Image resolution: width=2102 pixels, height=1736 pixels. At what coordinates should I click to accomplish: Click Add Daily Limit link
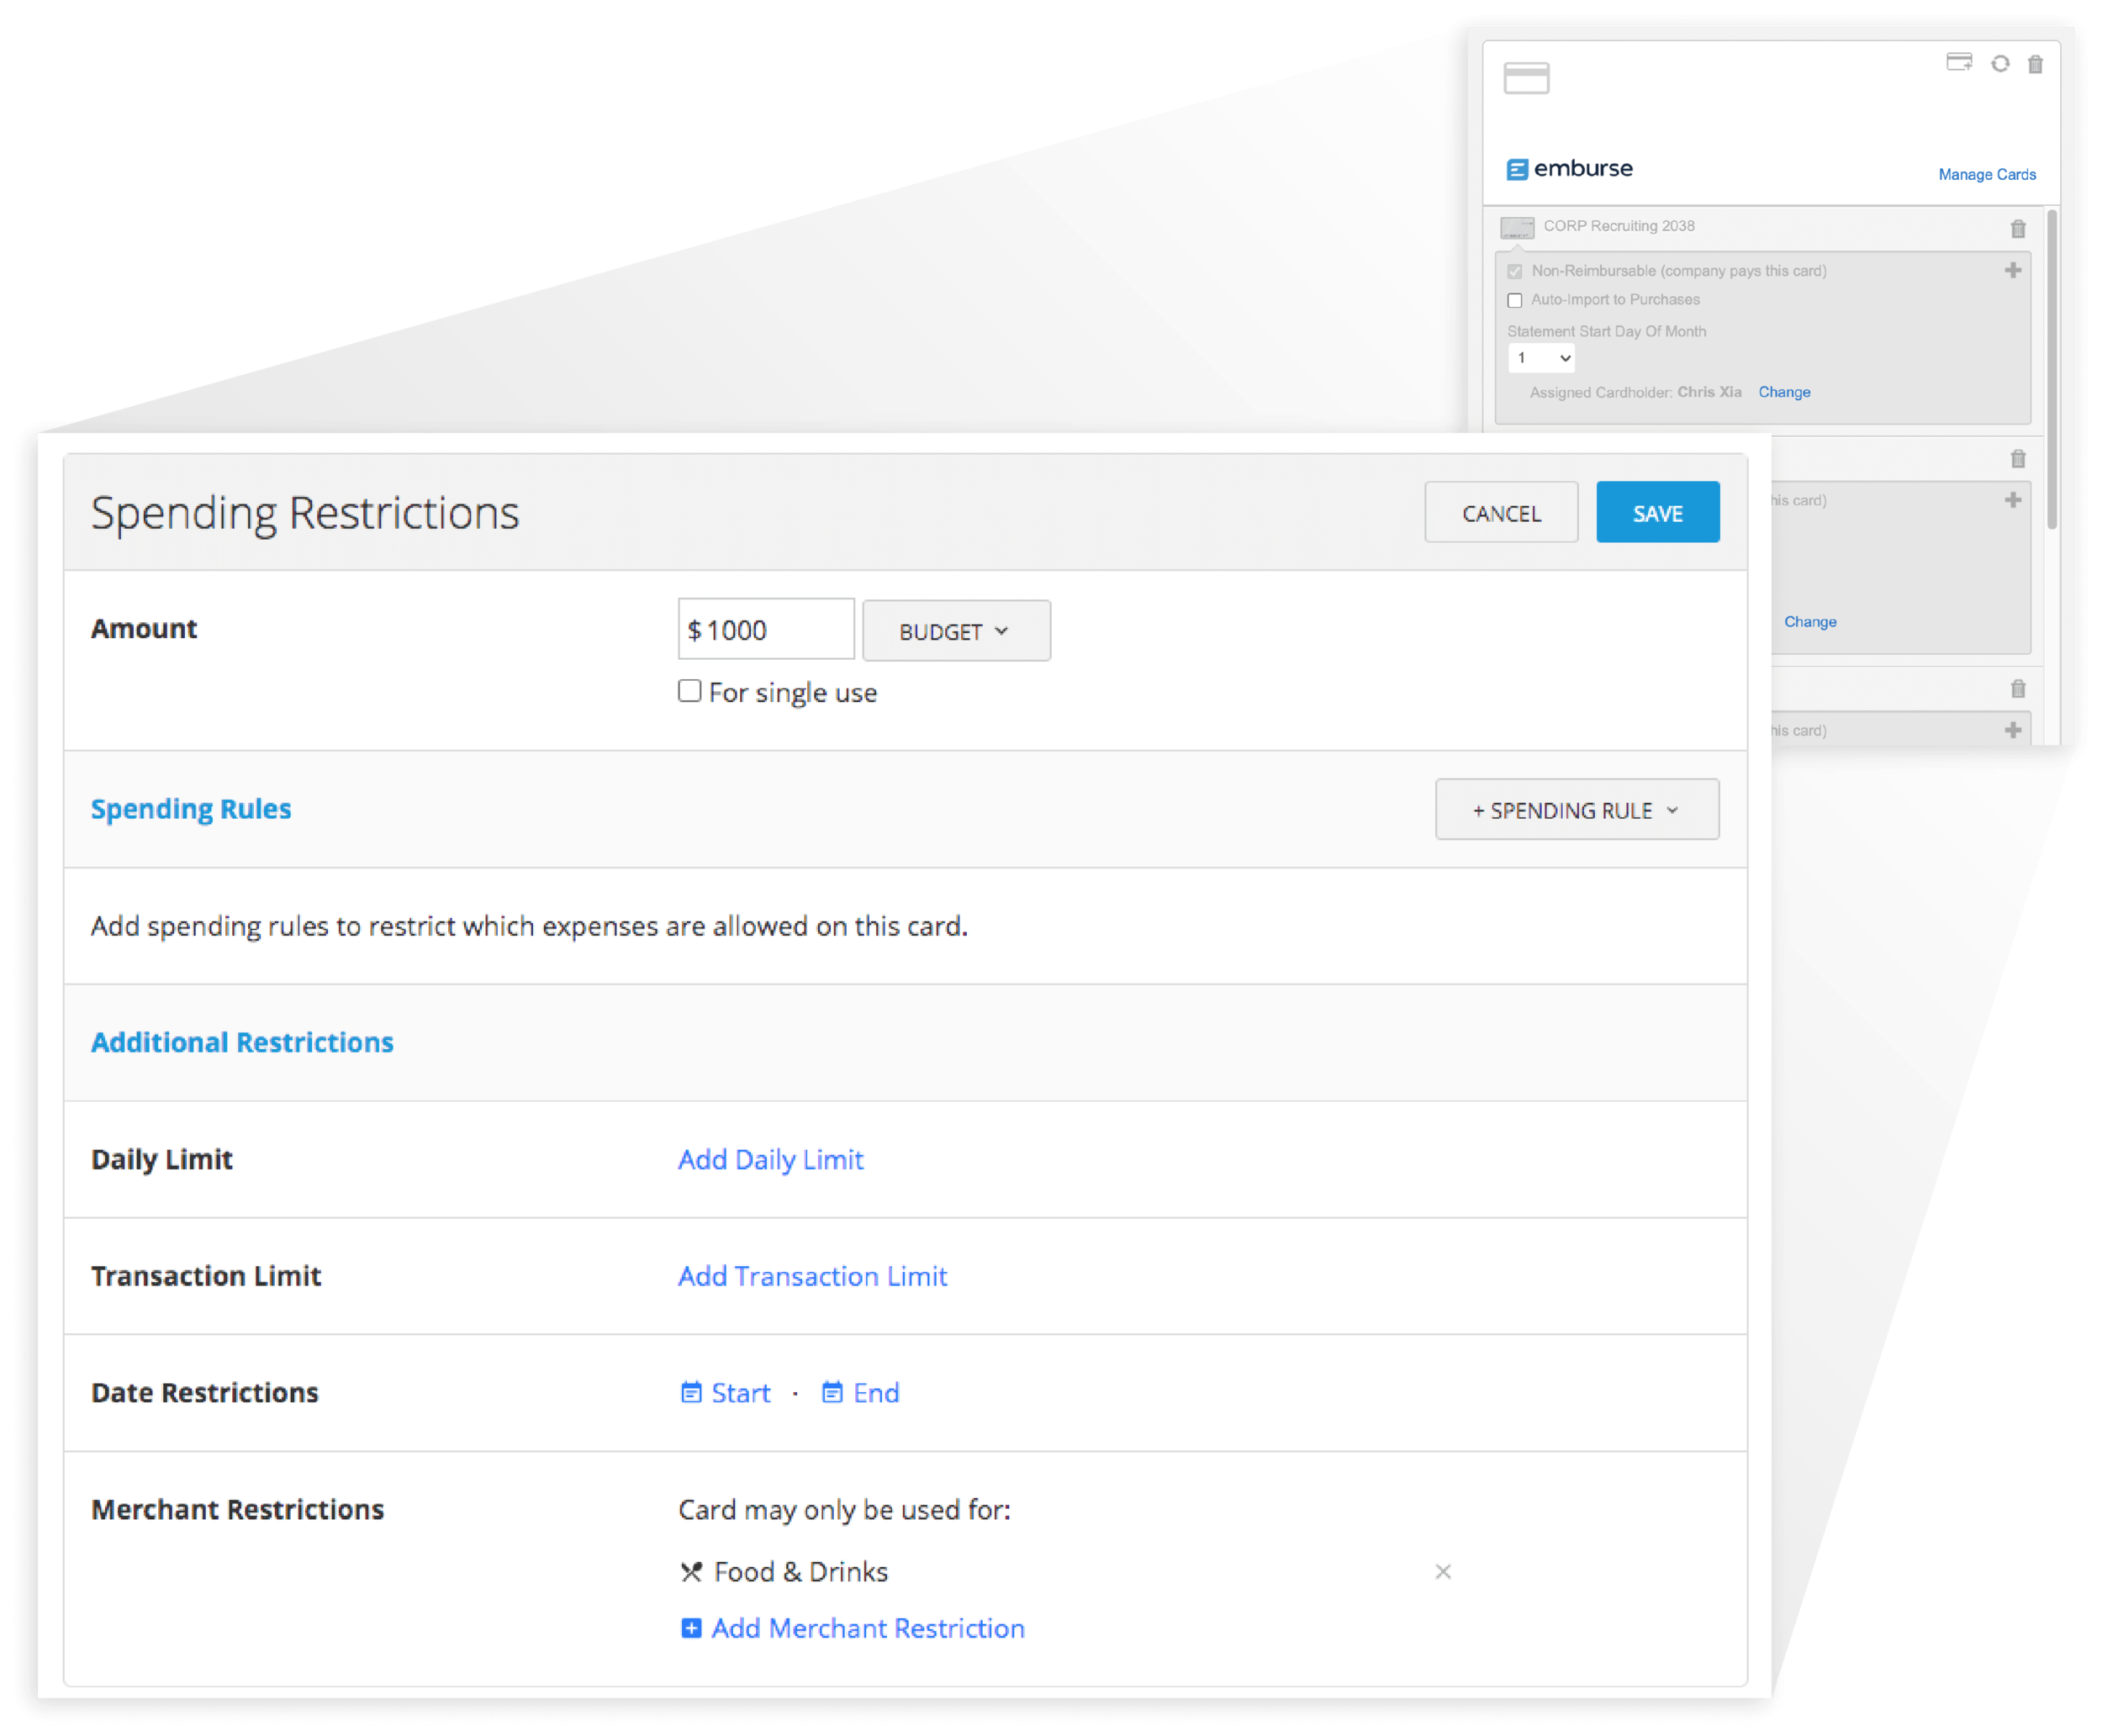pyautogui.click(x=770, y=1159)
